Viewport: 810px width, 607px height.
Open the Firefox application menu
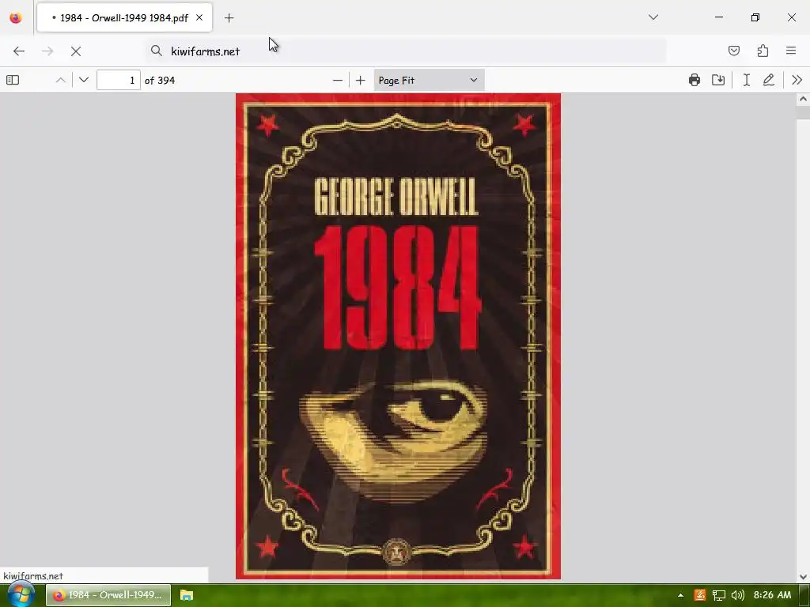pos(791,51)
